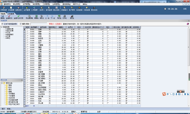190x114 pixels.
Task: Go to next record with 下一 arrow
Action: click(53, 17)
